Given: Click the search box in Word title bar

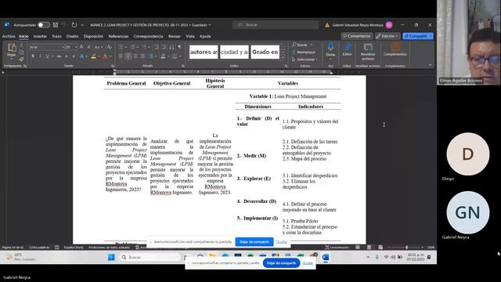Looking at the screenshot, I should [x=276, y=25].
